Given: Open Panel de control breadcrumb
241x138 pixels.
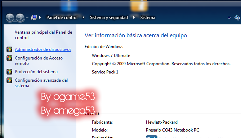Looking at the screenshot, I should tap(62, 18).
